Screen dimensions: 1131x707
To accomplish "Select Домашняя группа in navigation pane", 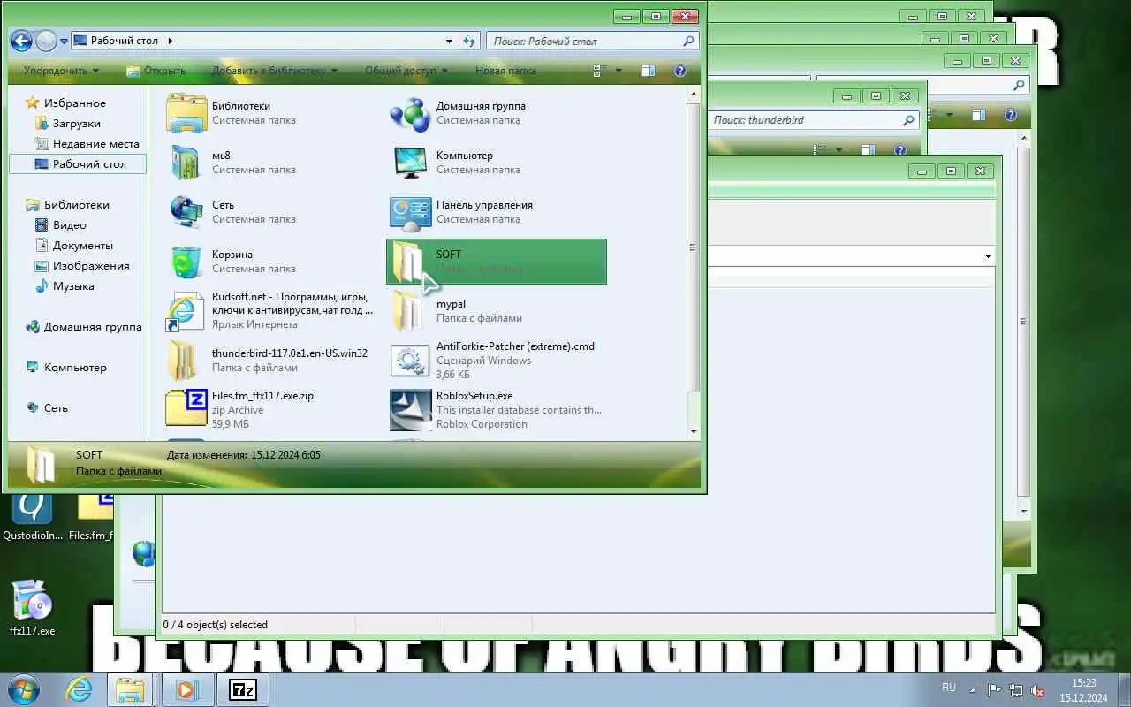I will (x=84, y=327).
